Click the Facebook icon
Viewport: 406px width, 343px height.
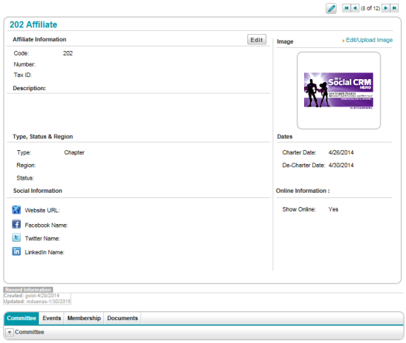tap(16, 224)
